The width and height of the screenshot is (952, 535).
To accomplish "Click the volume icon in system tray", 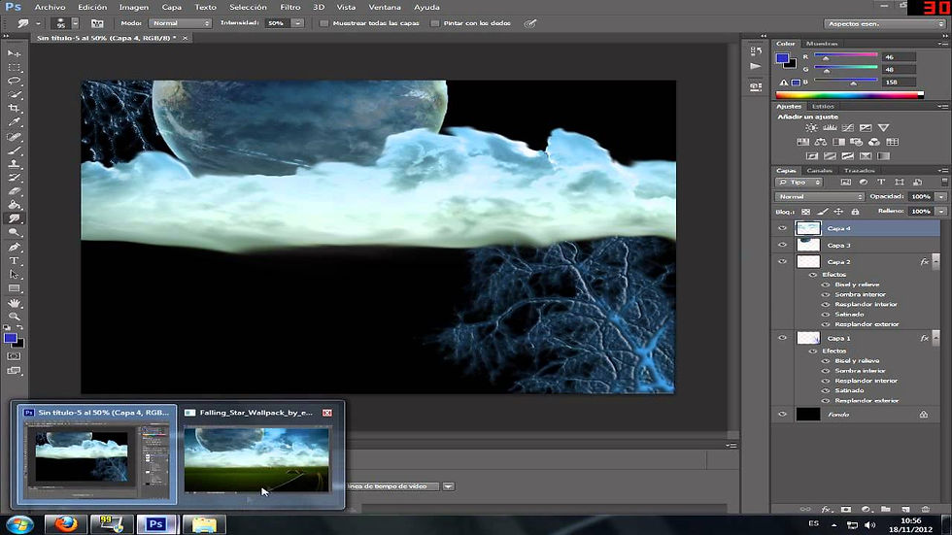I will point(870,525).
